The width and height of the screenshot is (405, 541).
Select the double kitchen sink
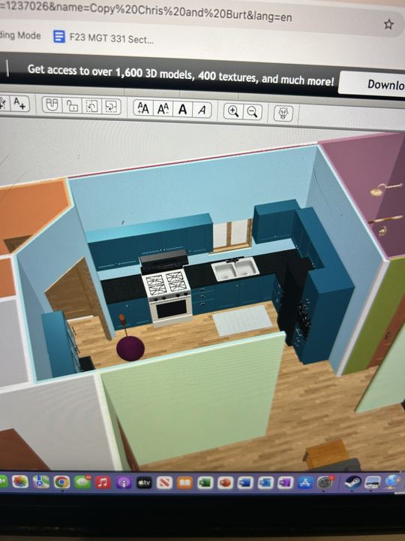[235, 269]
